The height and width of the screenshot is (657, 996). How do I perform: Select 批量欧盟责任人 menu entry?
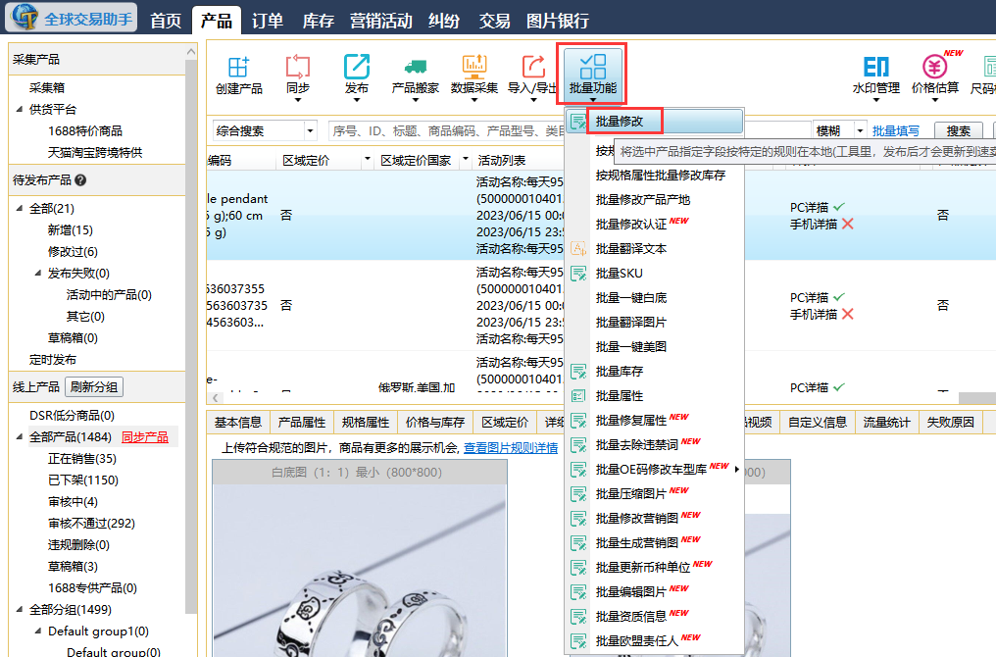tap(636, 641)
